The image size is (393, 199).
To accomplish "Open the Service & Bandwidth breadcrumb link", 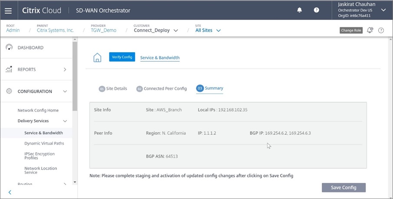I will (x=160, y=58).
